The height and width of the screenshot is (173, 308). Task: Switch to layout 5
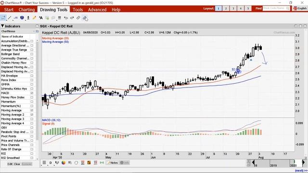pyautogui.click(x=248, y=9)
